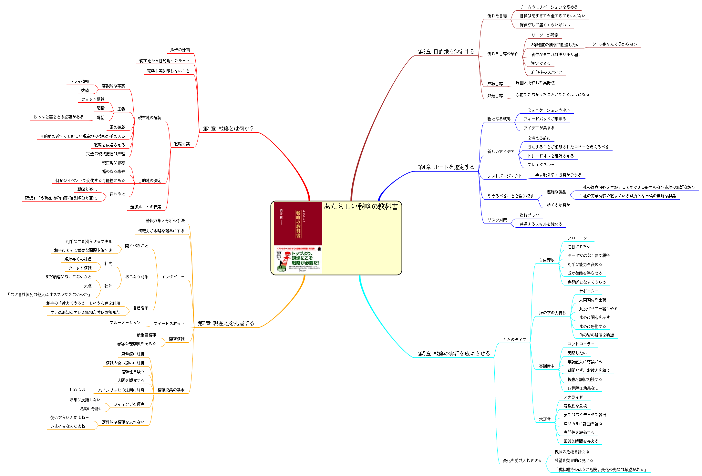Select the 顧客情報 node
Image resolution: width=702 pixels, height=476 pixels.
(177, 339)
